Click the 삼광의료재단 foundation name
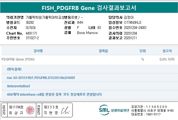The width and height of the screenshot is (178, 120). coord(119,110)
